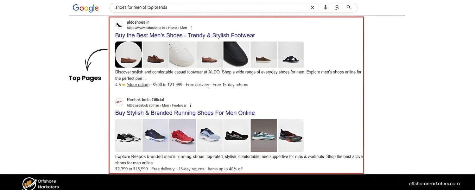475x190 pixels.
Task: Open the "store rating" link
Action: pyautogui.click(x=137, y=85)
